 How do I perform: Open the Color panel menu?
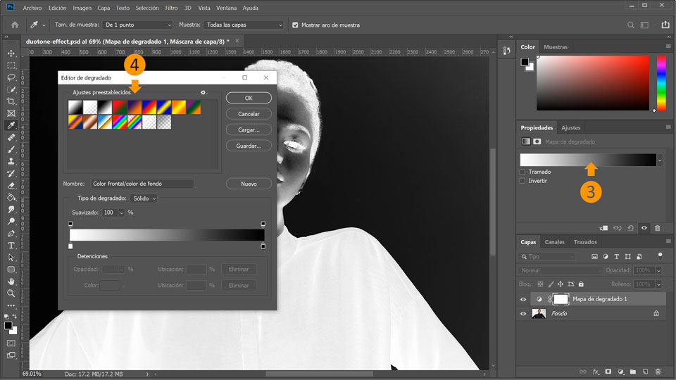tap(668, 46)
